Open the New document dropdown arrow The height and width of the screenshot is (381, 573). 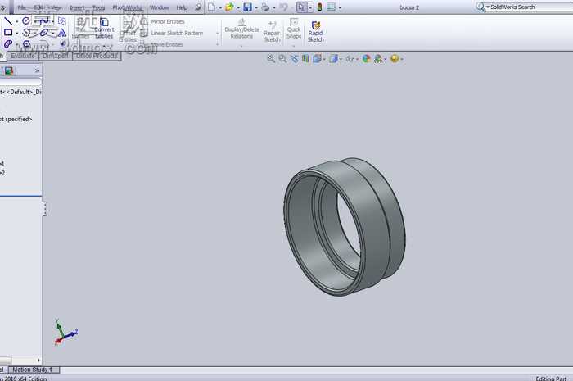220,7
